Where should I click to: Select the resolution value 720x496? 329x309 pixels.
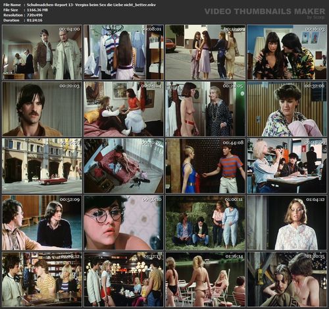[35, 15]
